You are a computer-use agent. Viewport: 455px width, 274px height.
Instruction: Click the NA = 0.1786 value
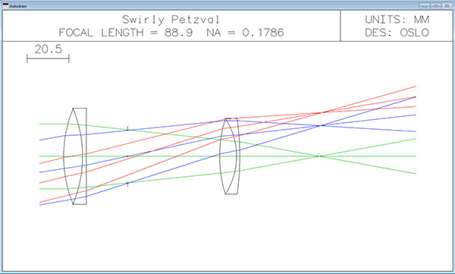[x=245, y=32]
